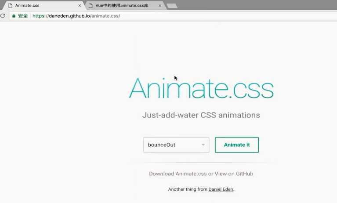
Task: Open the View on GitHub link
Action: click(234, 174)
